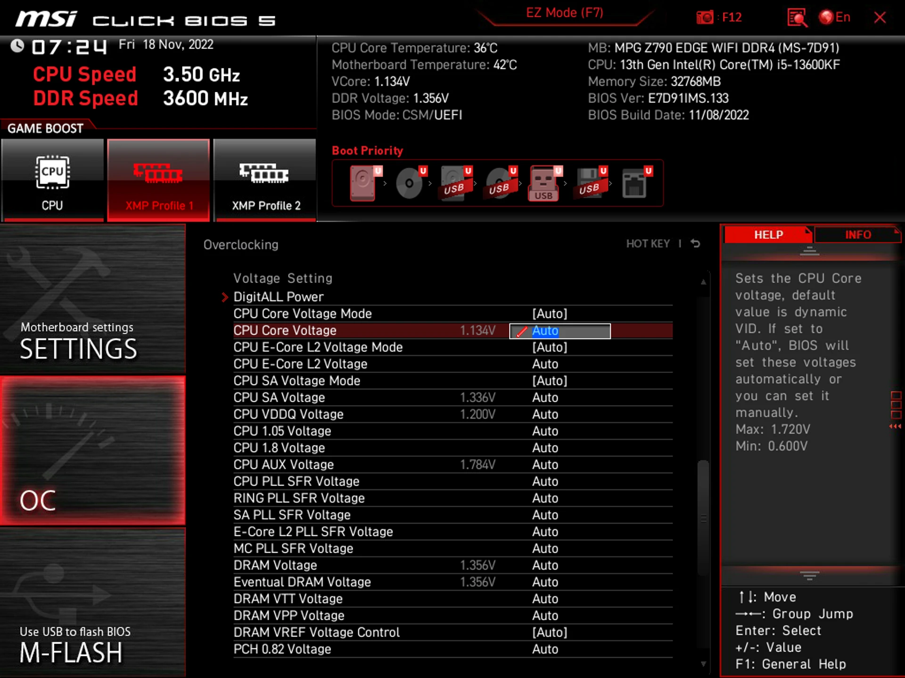The height and width of the screenshot is (678, 905).
Task: Click the settings list scroll up arrow
Action: [x=703, y=282]
